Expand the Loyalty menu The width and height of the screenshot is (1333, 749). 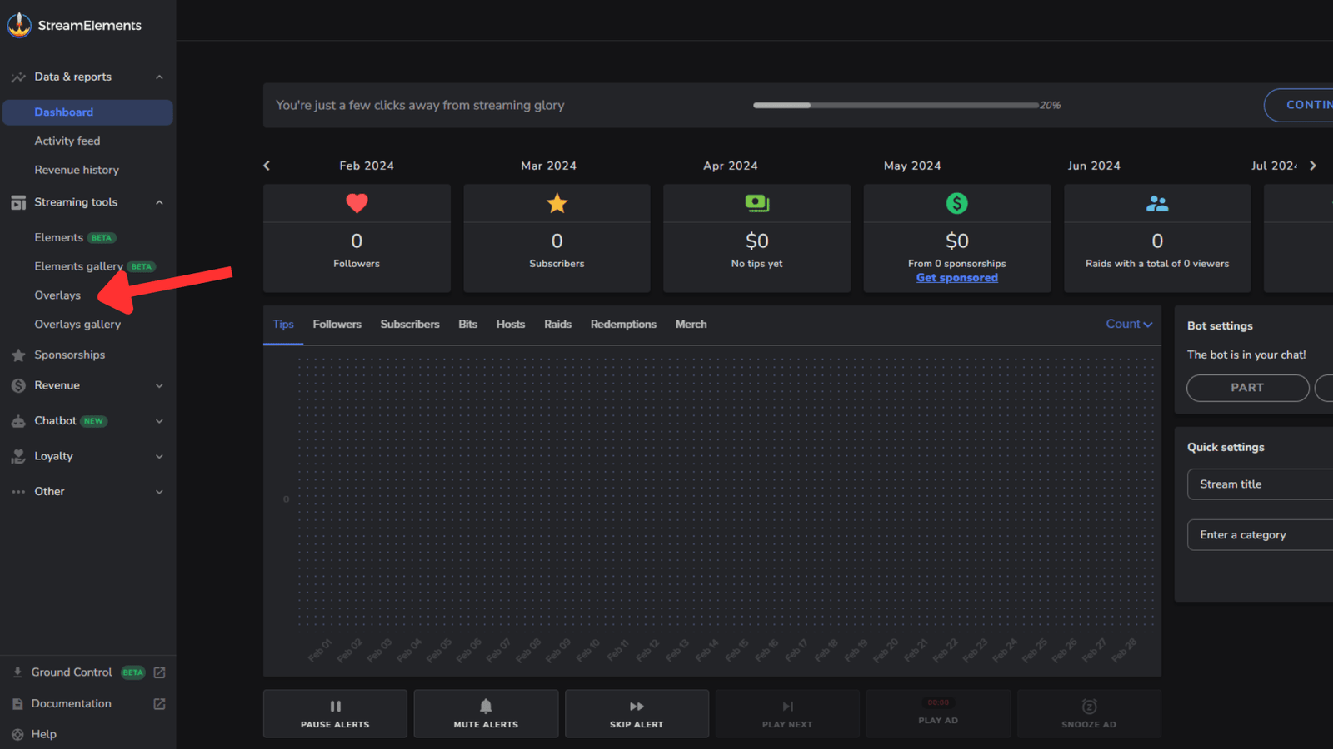[159, 456]
